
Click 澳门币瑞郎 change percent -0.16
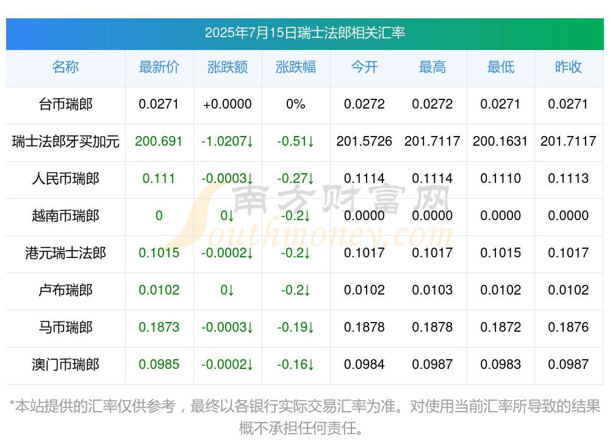295,365
